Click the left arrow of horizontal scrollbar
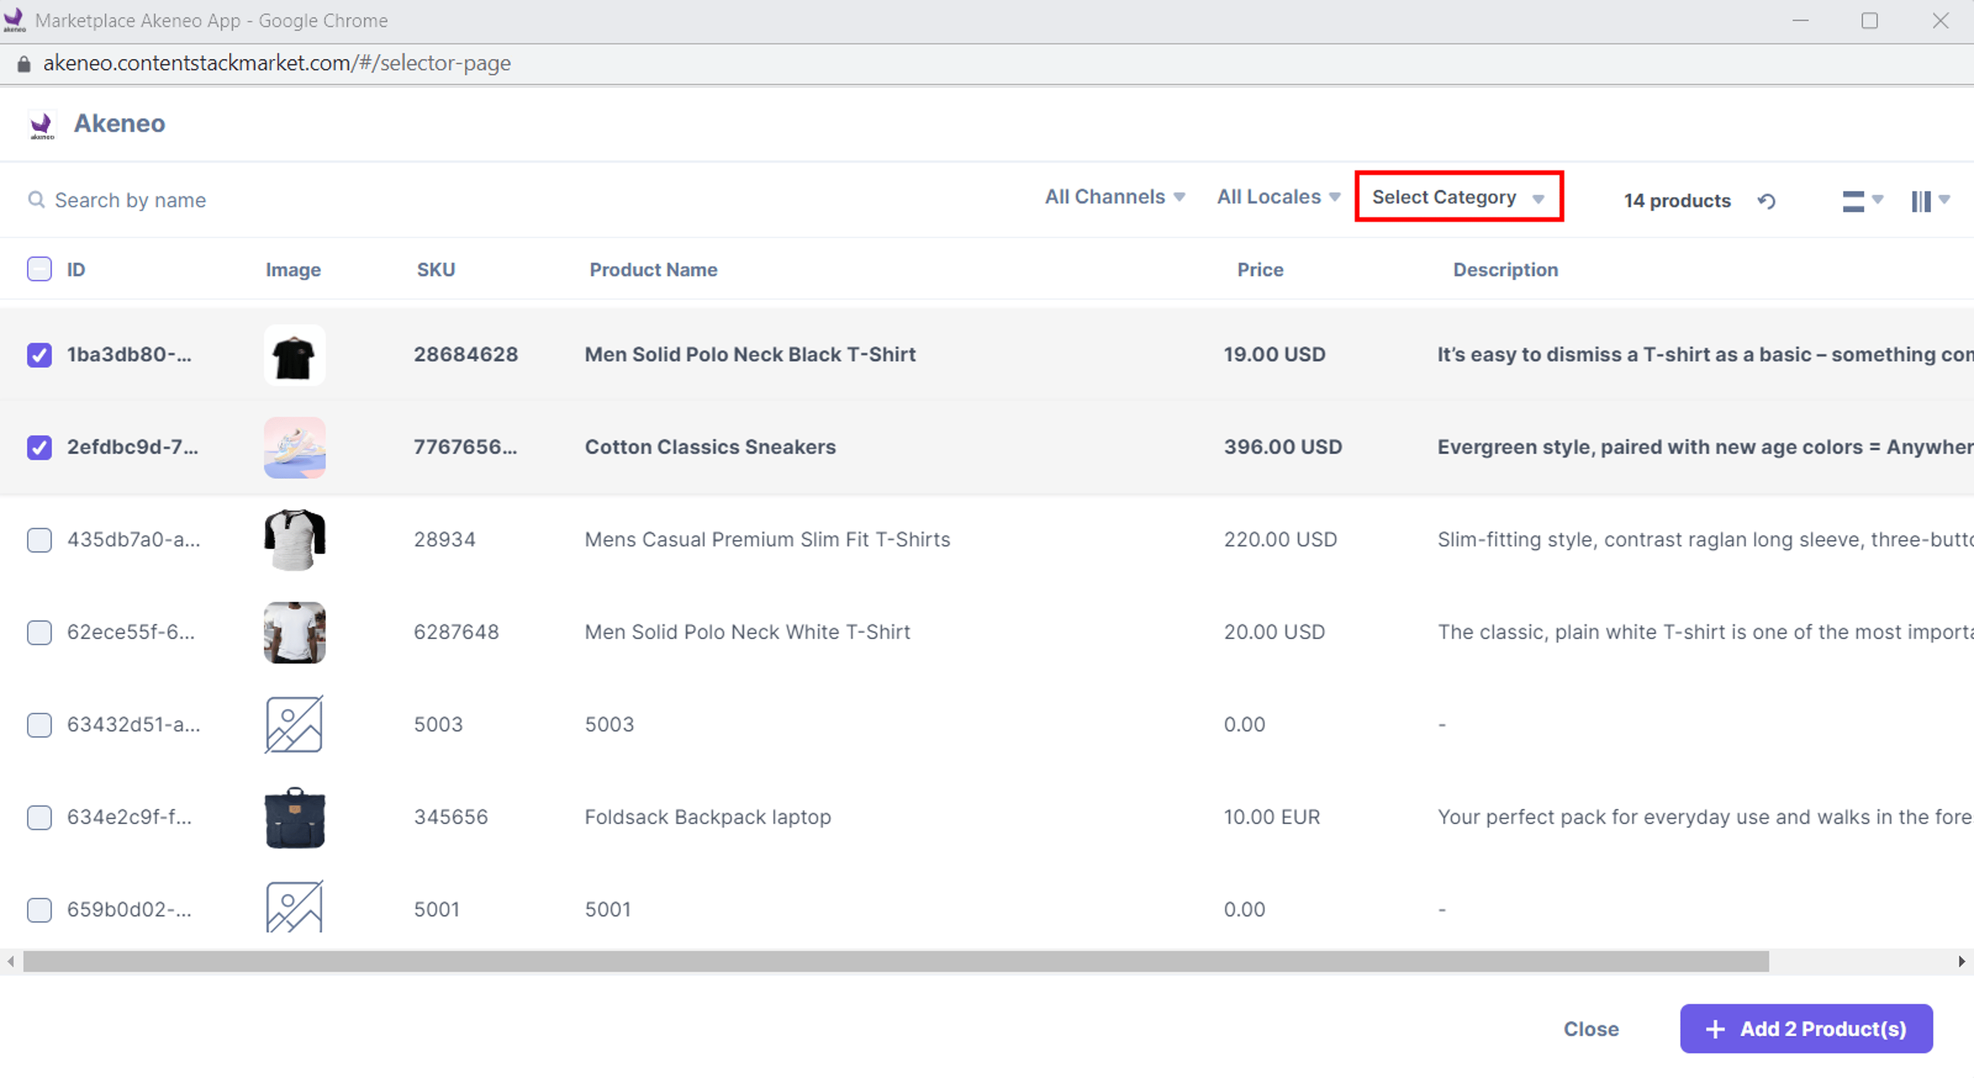Screen dimensions: 1974x1078 (x=10, y=961)
